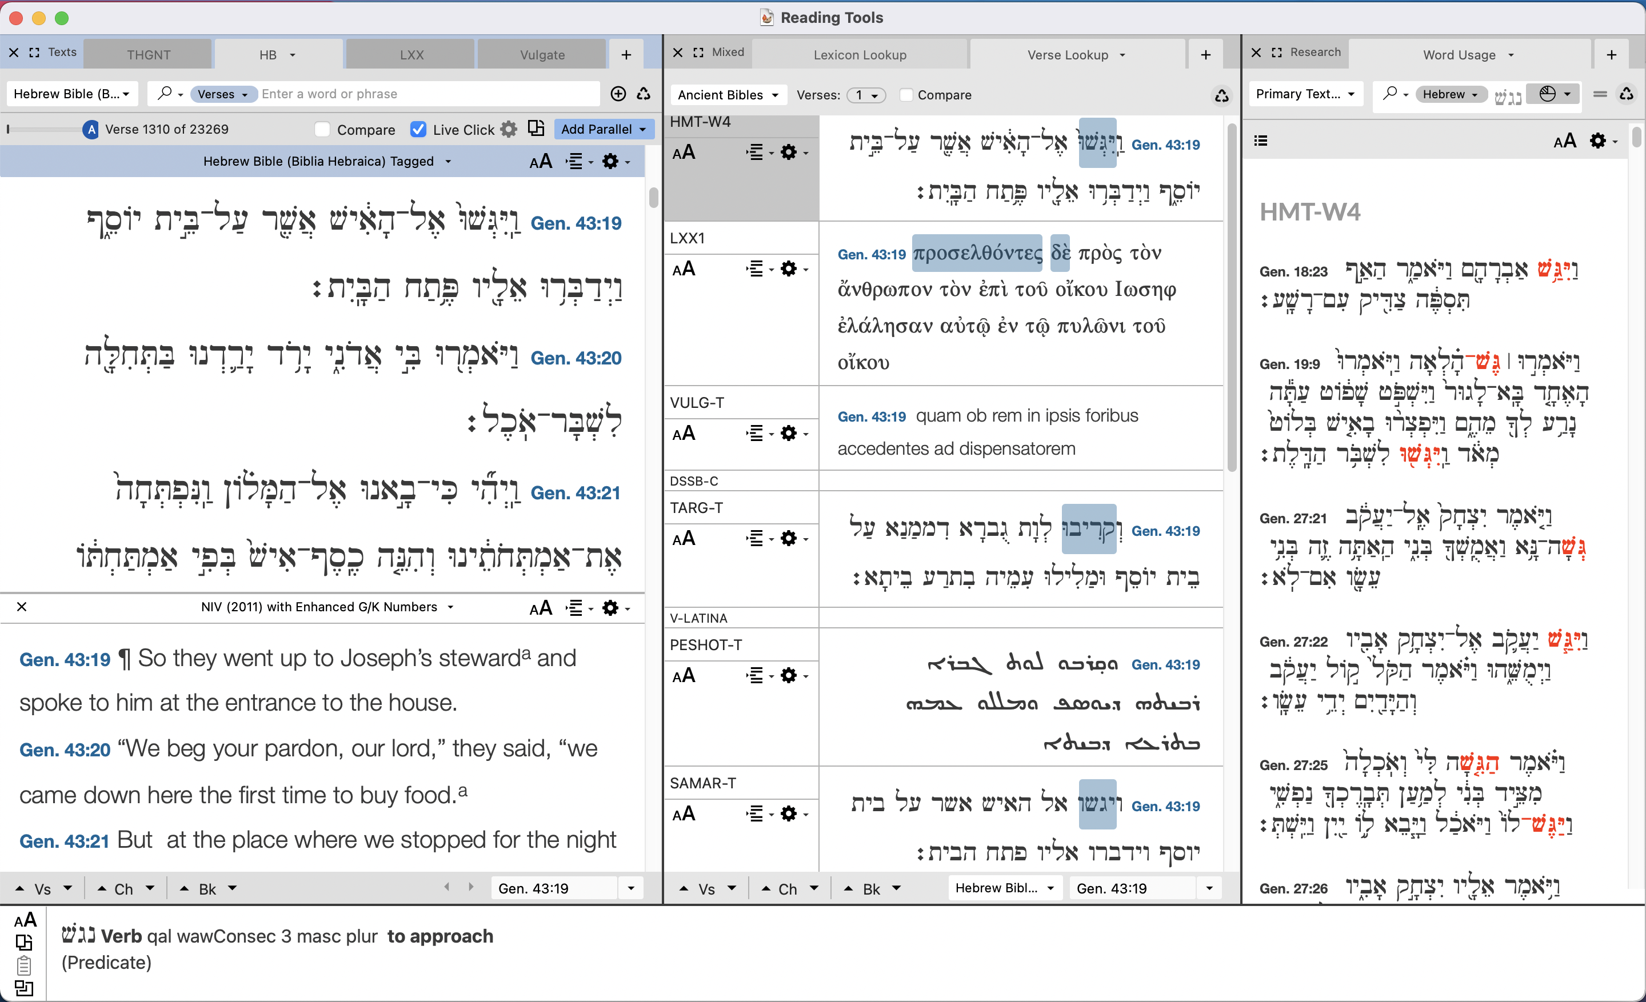Open the Add Parallel dropdown

[x=602, y=129]
